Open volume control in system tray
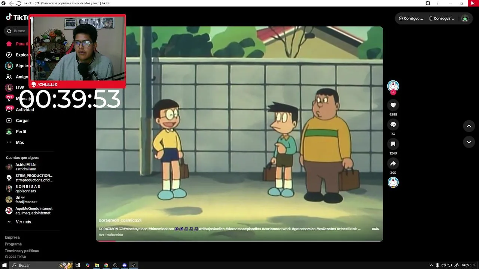This screenshot has width=479, height=269. point(443,265)
